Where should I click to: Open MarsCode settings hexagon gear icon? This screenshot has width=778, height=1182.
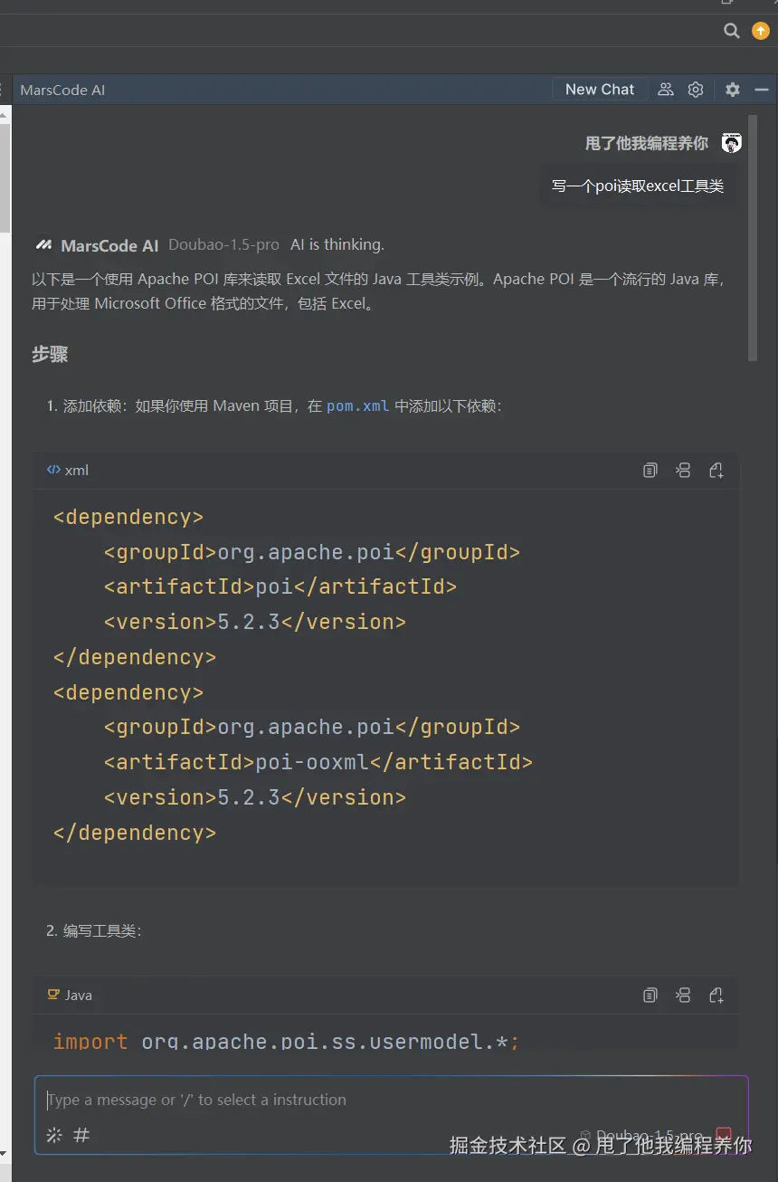point(696,90)
